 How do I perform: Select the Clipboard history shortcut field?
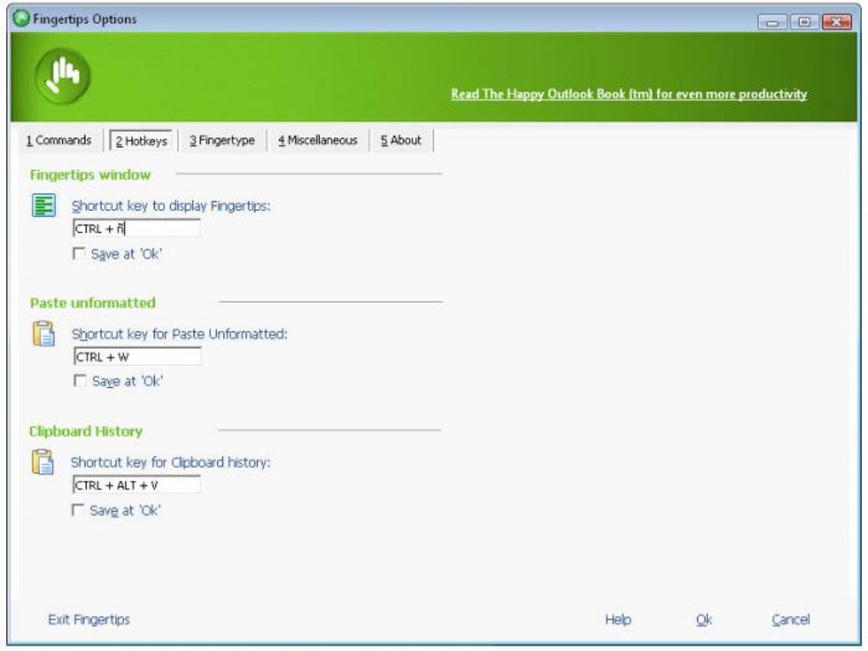pyautogui.click(x=136, y=485)
